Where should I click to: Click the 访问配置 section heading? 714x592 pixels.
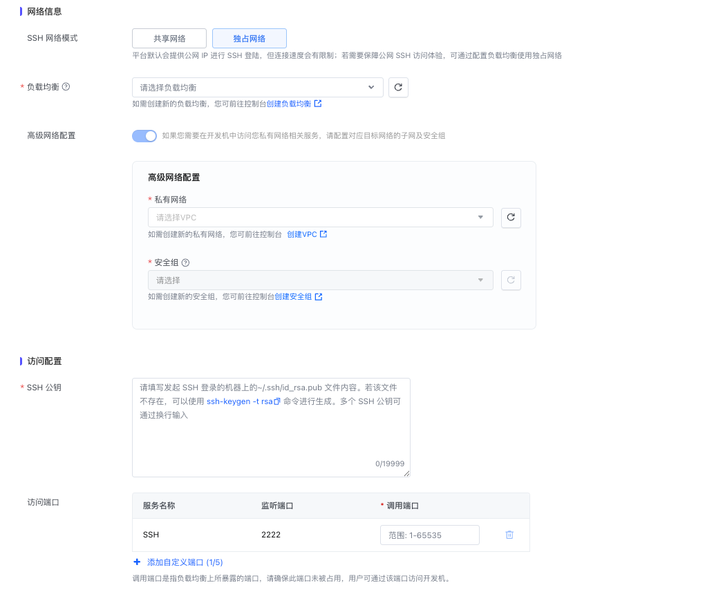pyautogui.click(x=44, y=361)
